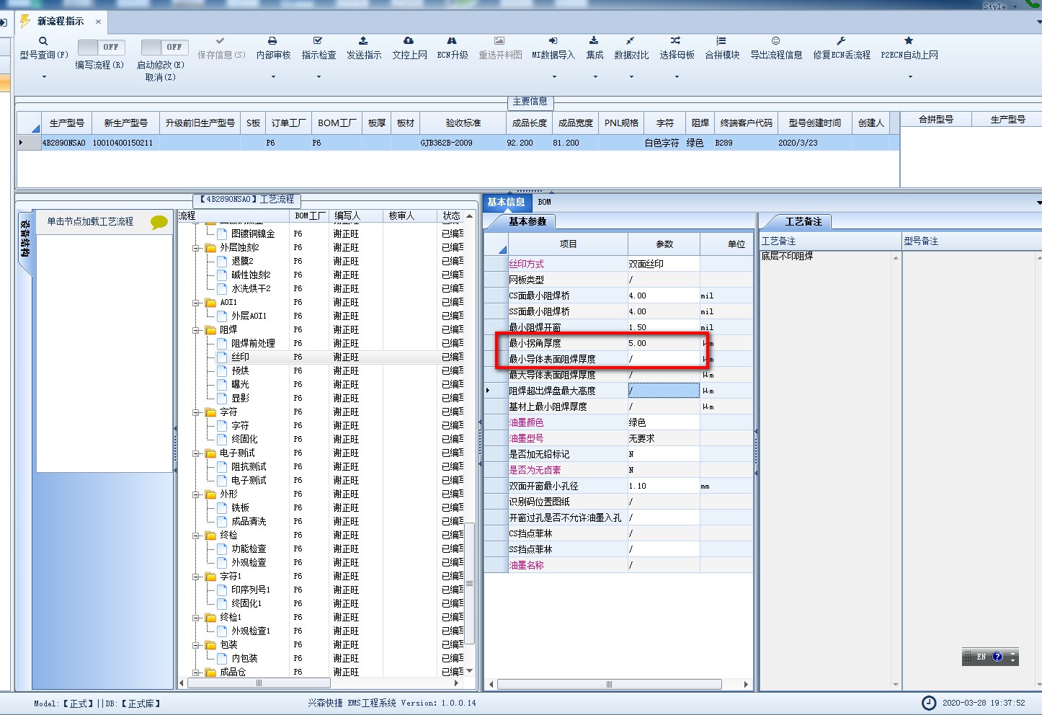This screenshot has width=1042, height=715.
Task: Collapse the 电子测试 tree node
Action: pyautogui.click(x=196, y=453)
